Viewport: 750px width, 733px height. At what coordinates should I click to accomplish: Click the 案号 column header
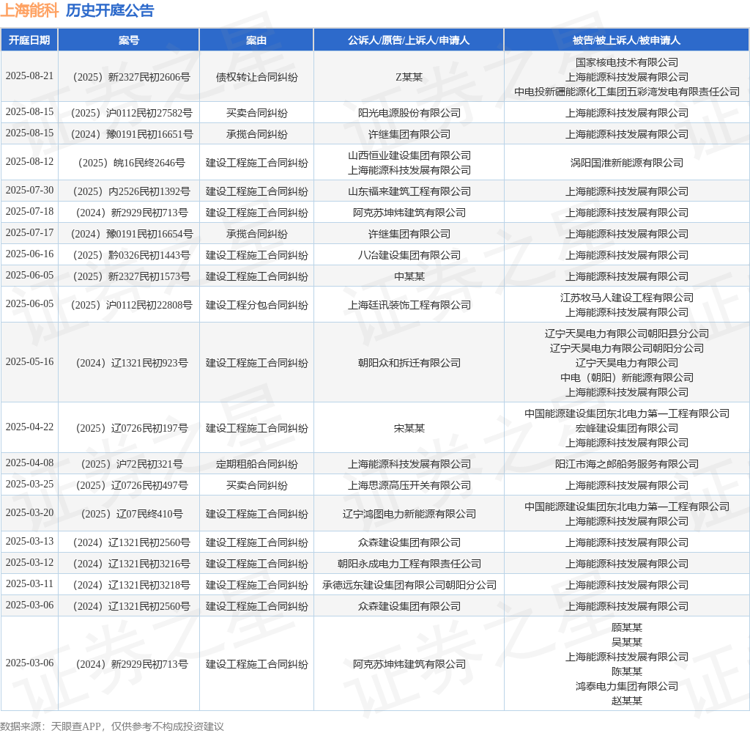pyautogui.click(x=129, y=40)
